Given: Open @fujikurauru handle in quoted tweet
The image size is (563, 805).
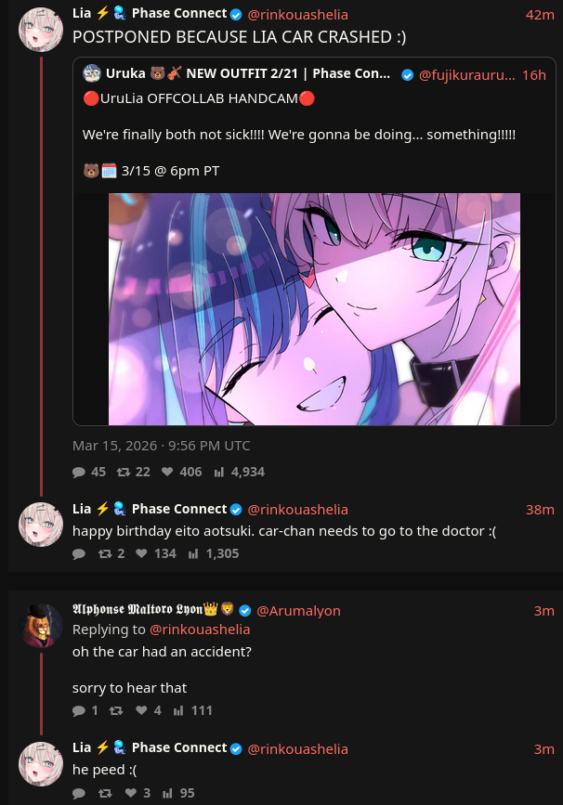Looking at the screenshot, I should tap(467, 75).
